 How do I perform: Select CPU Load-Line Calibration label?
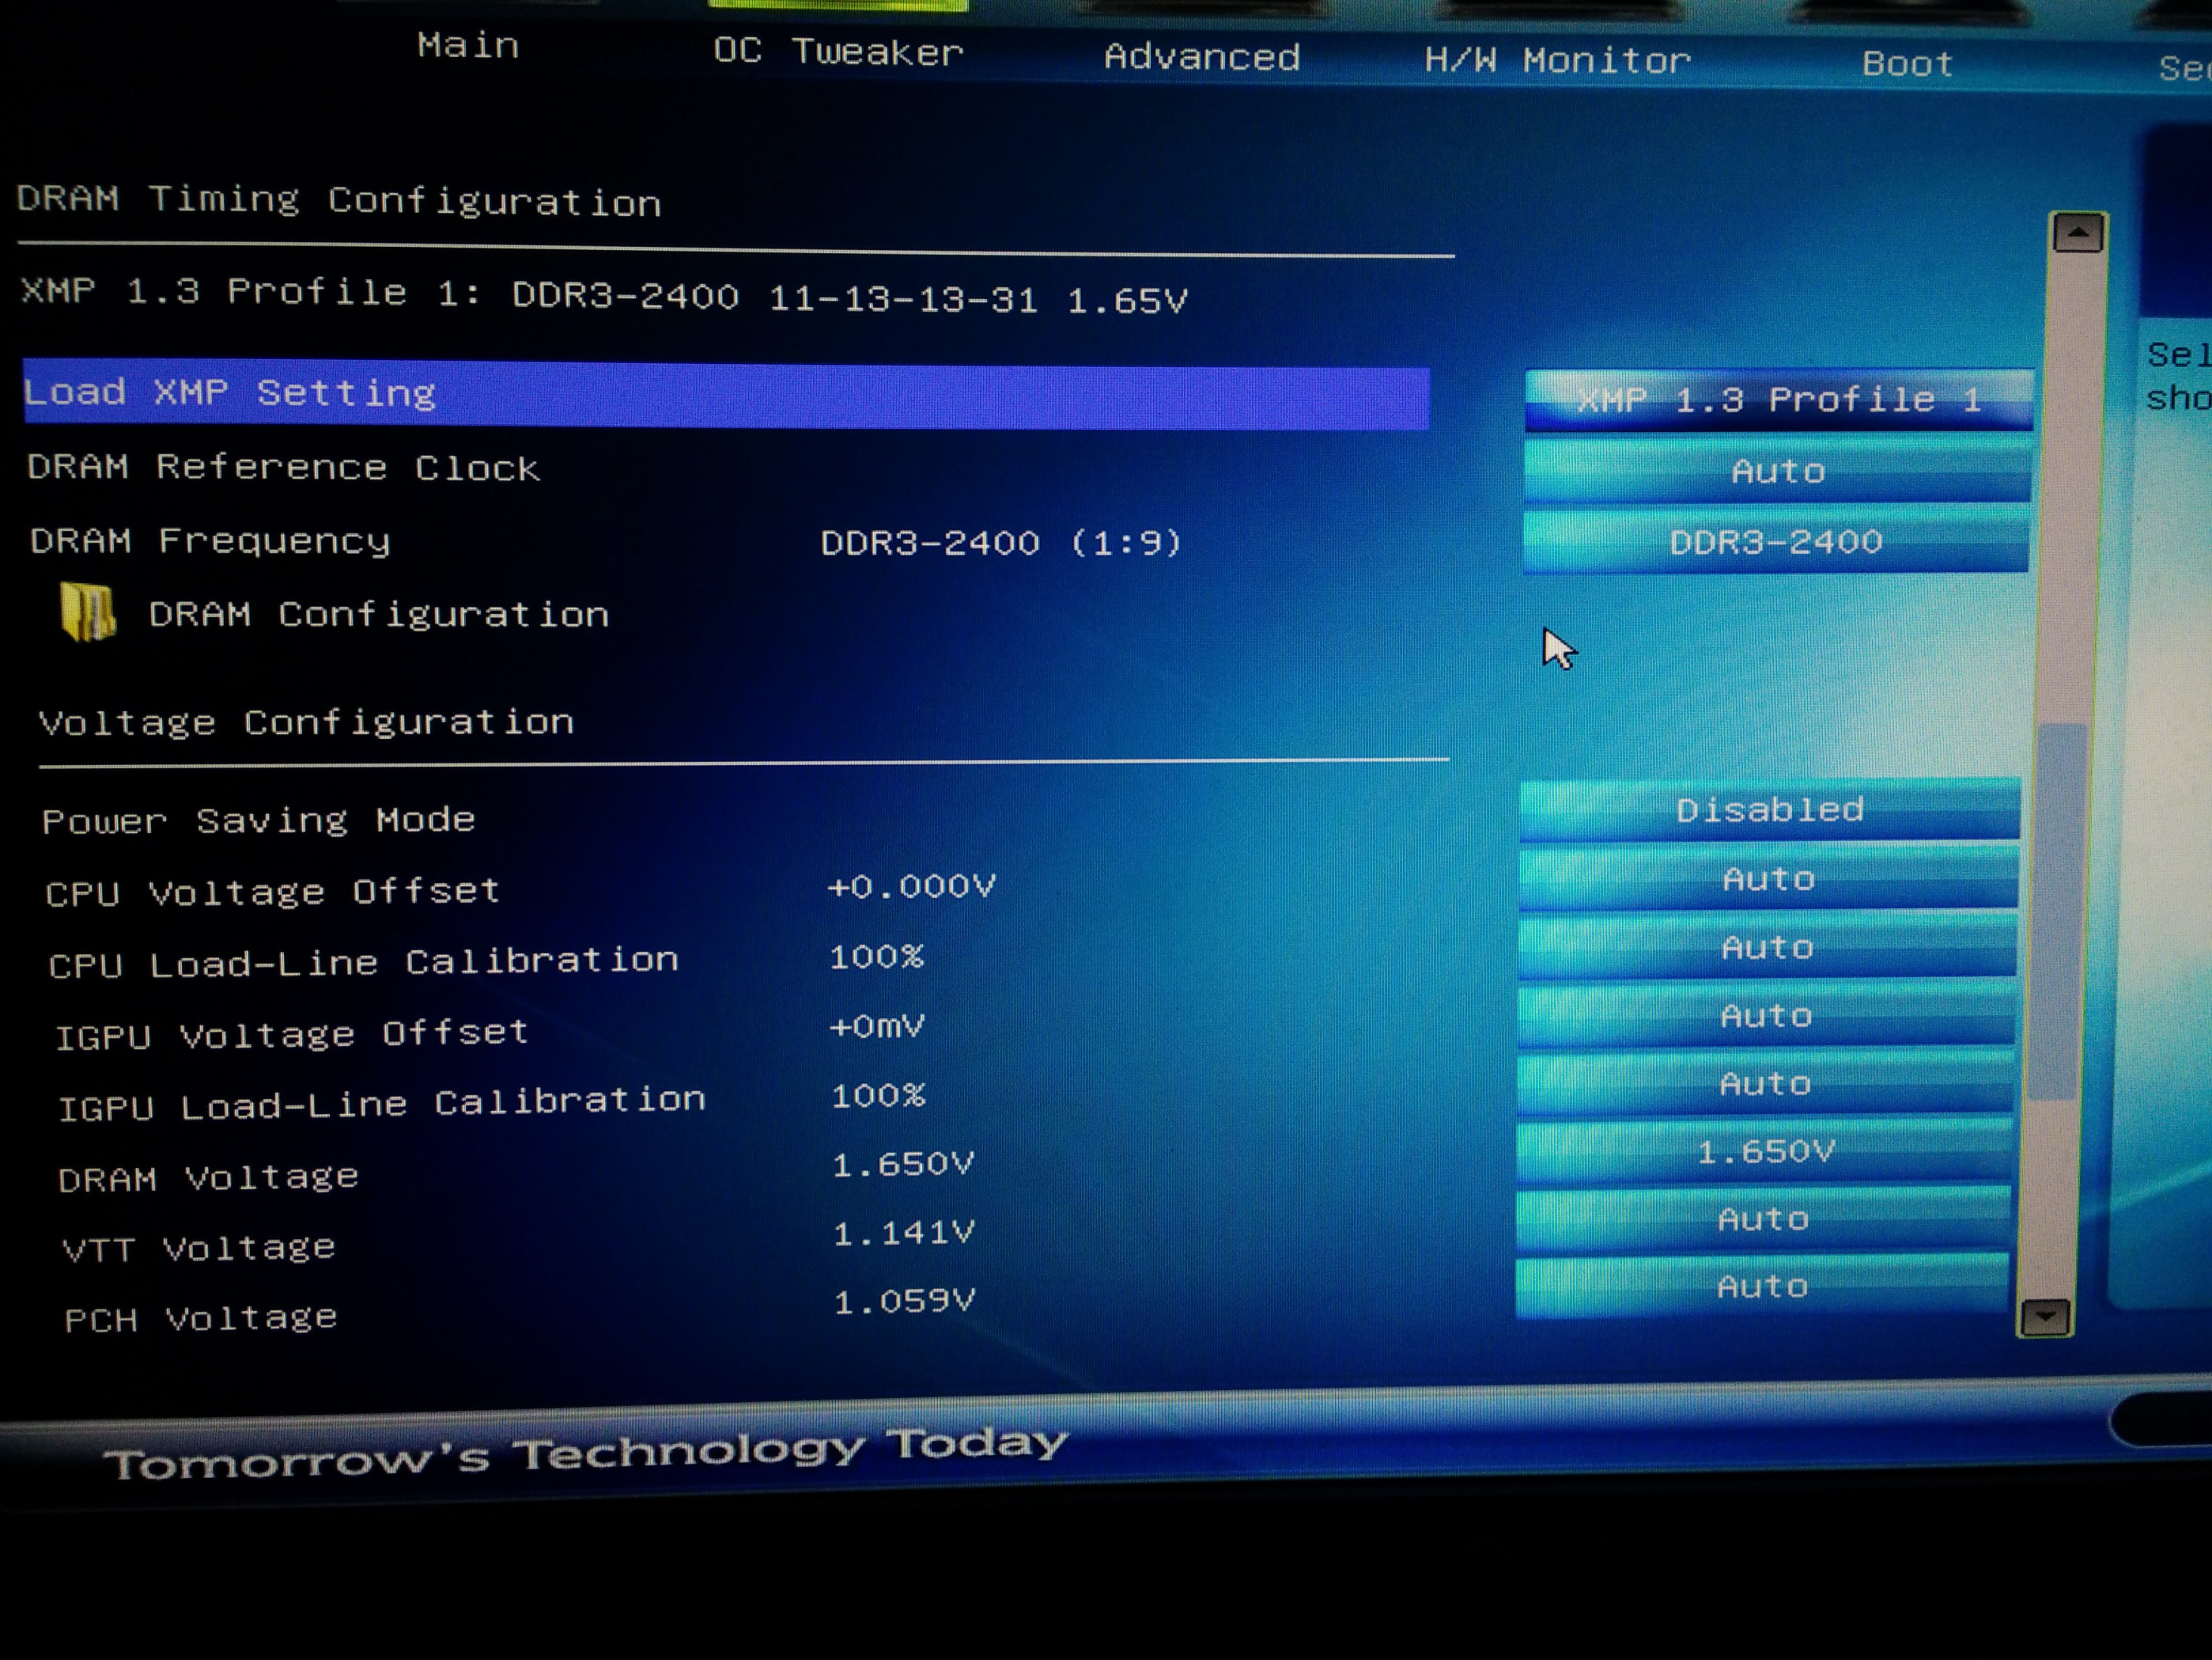tap(363, 963)
